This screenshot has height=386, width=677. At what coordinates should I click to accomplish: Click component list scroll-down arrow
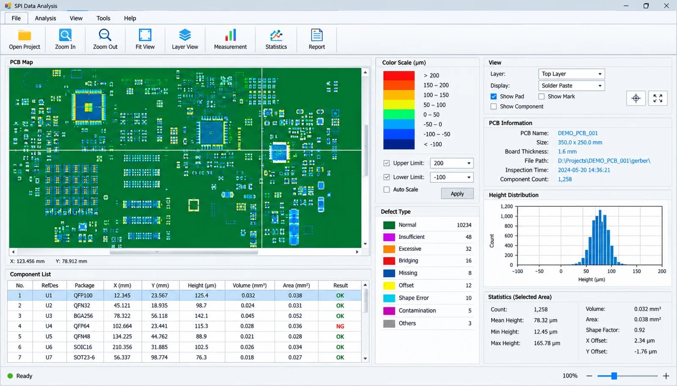point(365,359)
